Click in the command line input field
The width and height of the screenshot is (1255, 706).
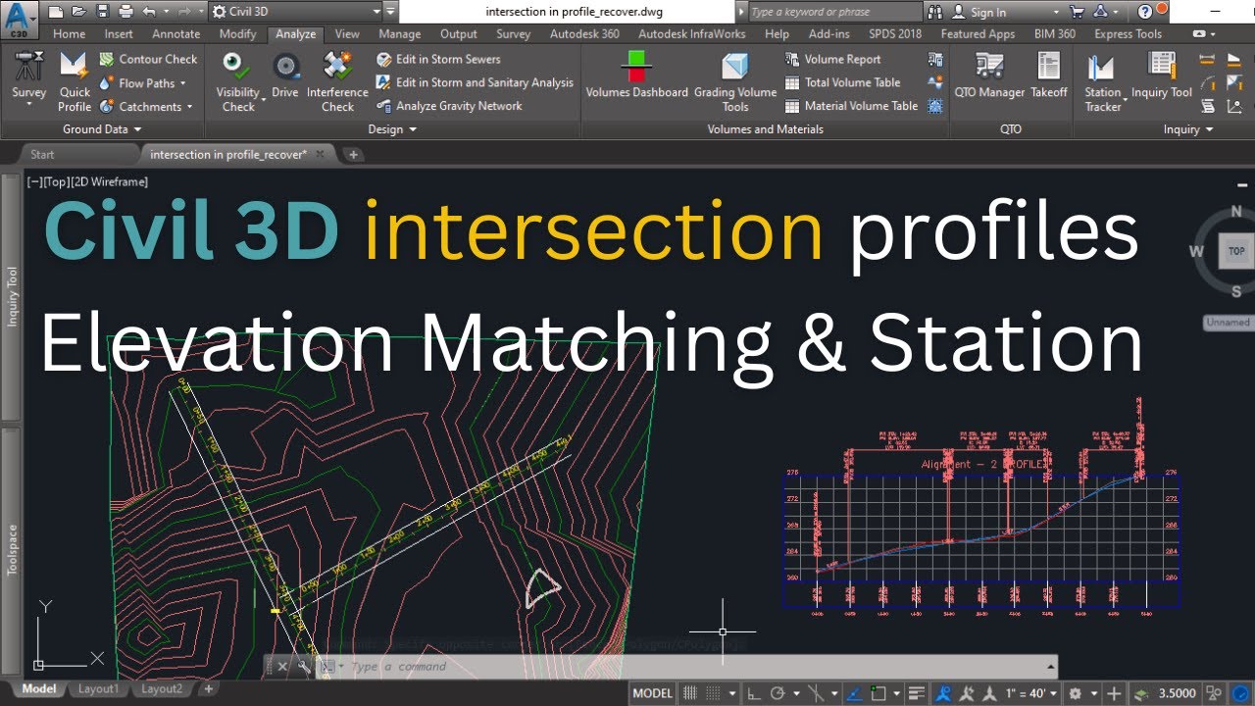pos(696,667)
